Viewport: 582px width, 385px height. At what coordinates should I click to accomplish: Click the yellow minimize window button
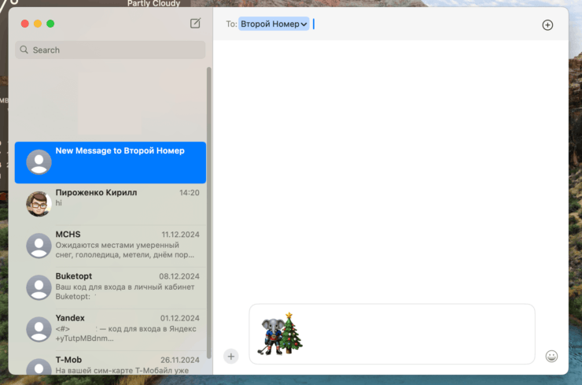pyautogui.click(x=37, y=24)
